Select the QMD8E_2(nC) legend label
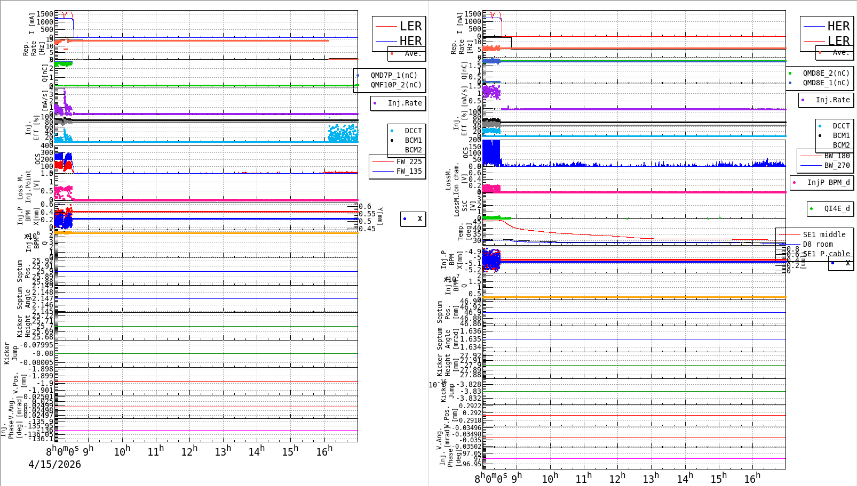The width and height of the screenshot is (857, 486). [826, 73]
